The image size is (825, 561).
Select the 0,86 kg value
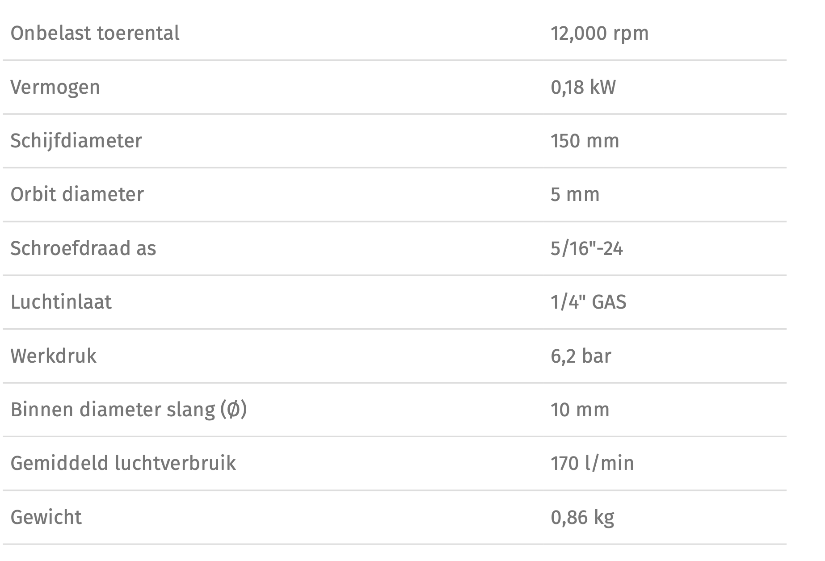(582, 517)
